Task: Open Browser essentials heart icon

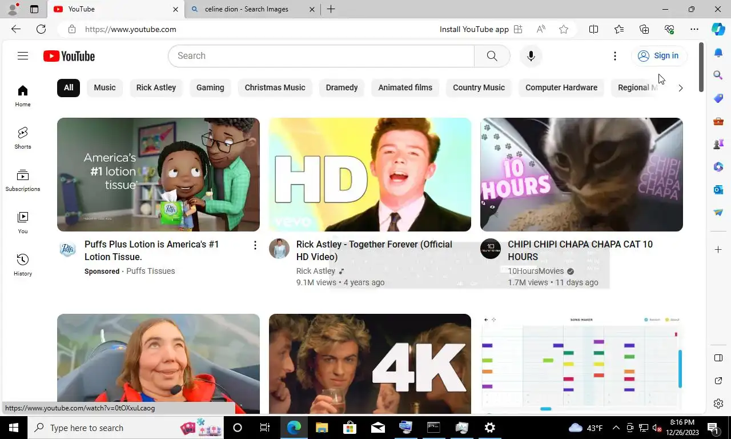Action: point(669,29)
